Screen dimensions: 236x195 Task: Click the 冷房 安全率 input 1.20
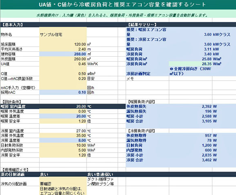click(x=63, y=155)
